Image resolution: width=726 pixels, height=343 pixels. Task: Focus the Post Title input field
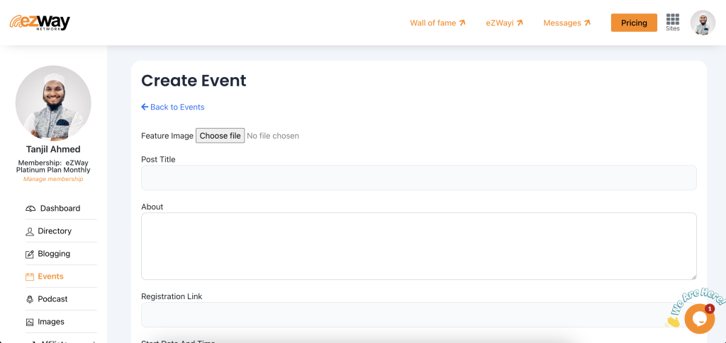[x=418, y=178]
